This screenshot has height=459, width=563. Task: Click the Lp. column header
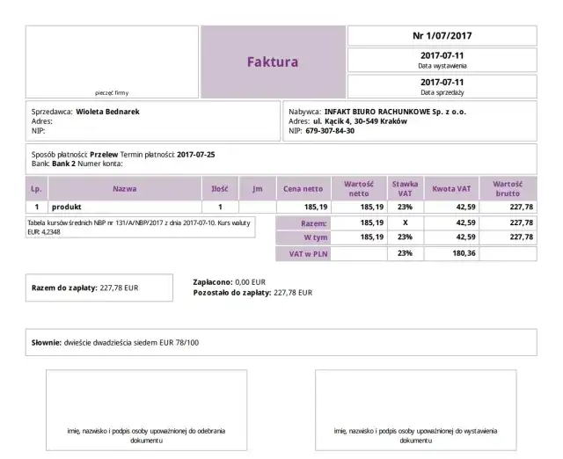pyautogui.click(x=36, y=189)
